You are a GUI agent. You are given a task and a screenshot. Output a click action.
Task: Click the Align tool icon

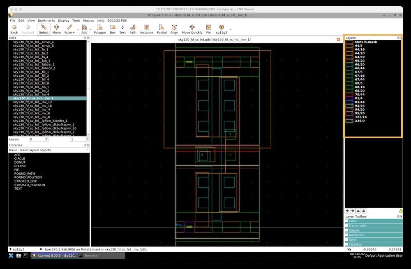coord(174,29)
